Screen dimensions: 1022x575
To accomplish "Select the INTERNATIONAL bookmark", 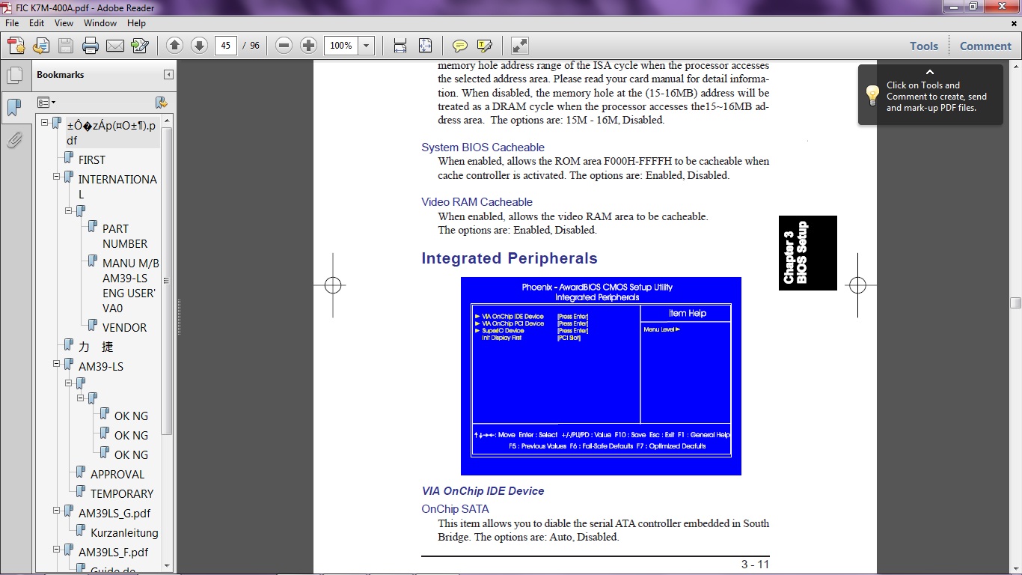I will click(117, 186).
